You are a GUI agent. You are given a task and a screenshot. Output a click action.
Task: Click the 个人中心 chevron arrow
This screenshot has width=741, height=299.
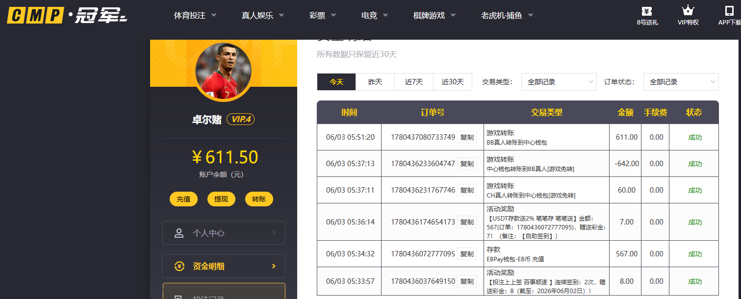[x=274, y=233]
